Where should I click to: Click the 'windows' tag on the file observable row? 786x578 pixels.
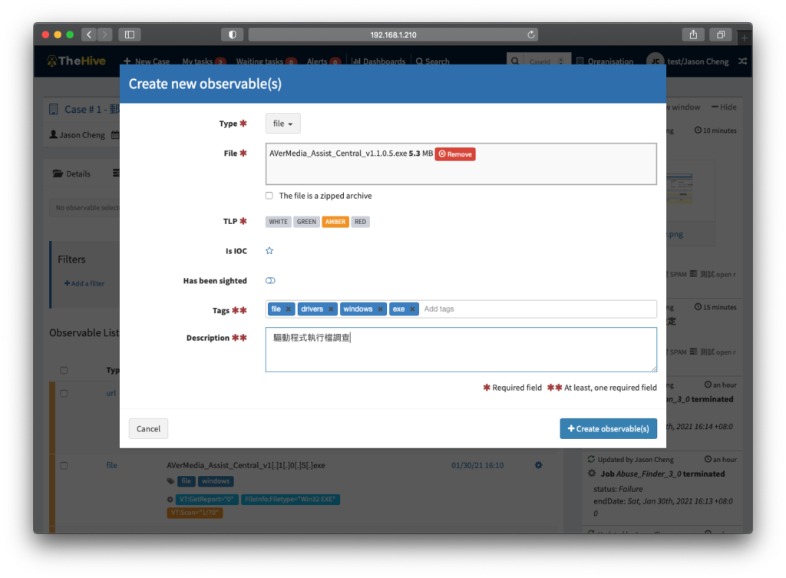pyautogui.click(x=216, y=481)
